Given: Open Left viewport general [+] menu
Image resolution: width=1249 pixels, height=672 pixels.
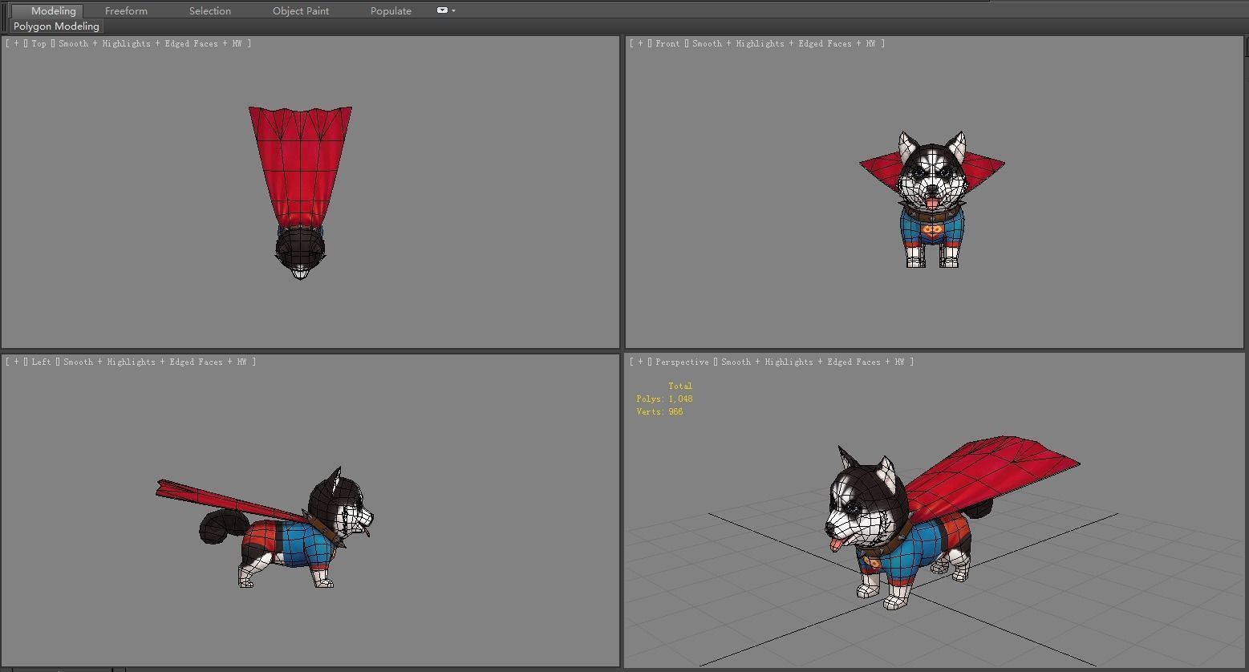Looking at the screenshot, I should [x=16, y=362].
